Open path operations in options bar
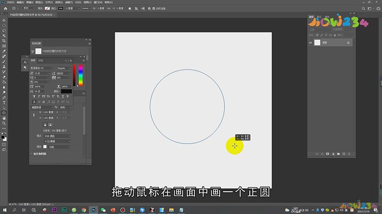382x214 pixels. [129, 9]
